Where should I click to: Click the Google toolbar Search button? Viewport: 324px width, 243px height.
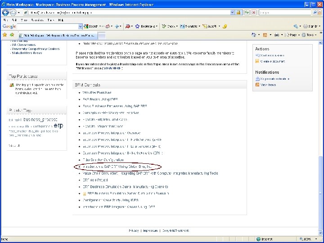click(91, 27)
